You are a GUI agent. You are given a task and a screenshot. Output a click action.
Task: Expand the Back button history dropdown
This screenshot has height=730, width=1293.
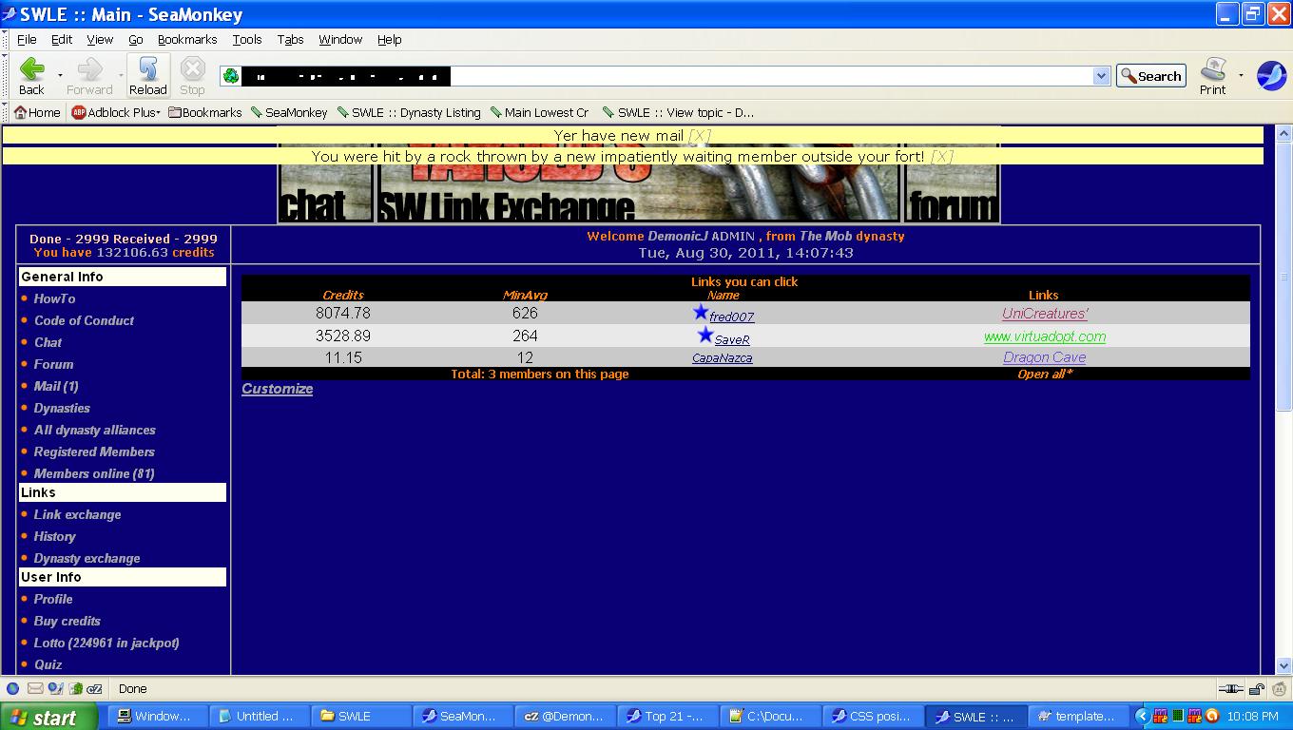60,75
